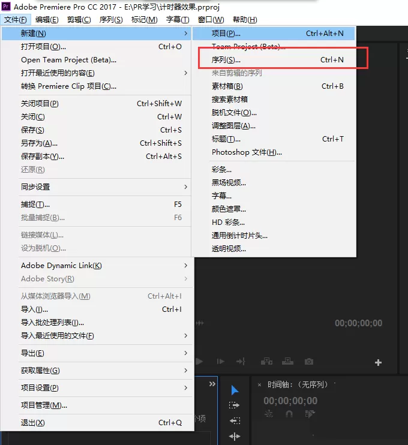The height and width of the screenshot is (445, 408).
Task: Expand the 打开最近使用的内容(E) submenu
Action: (x=97, y=73)
